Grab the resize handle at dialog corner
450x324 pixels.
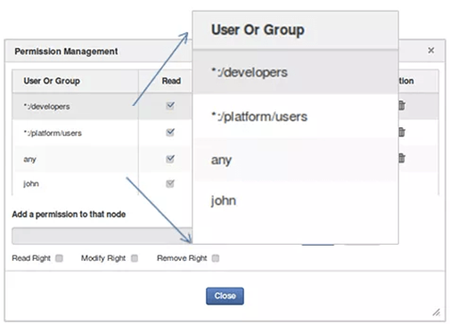[x=437, y=312]
